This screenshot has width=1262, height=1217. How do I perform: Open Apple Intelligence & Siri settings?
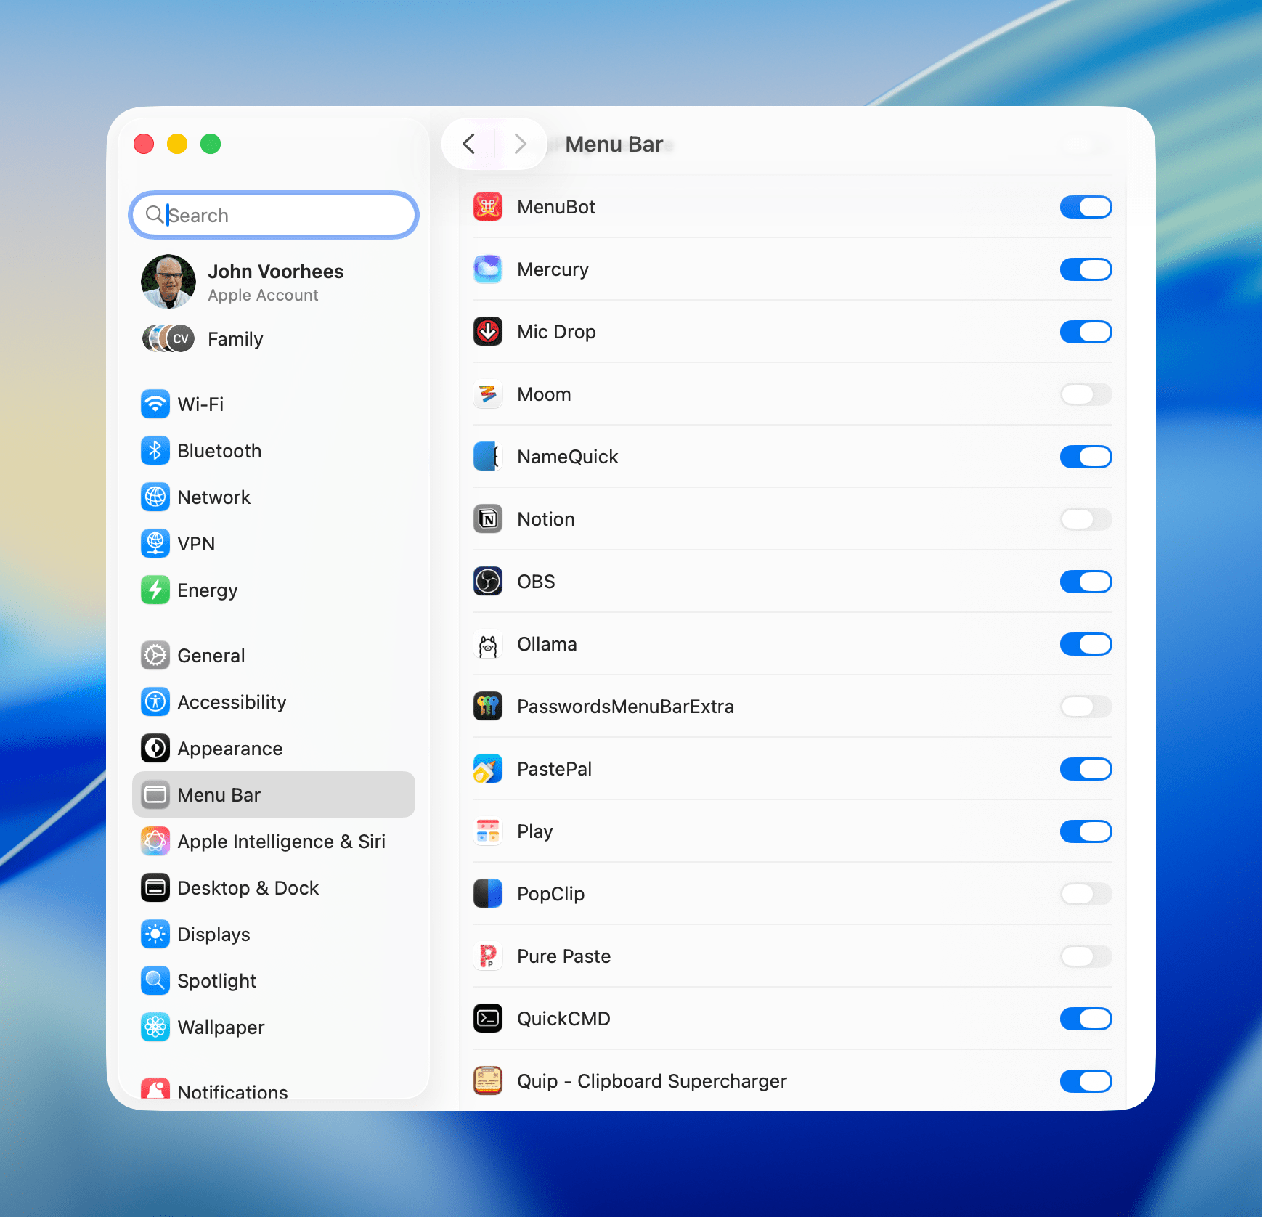(274, 842)
